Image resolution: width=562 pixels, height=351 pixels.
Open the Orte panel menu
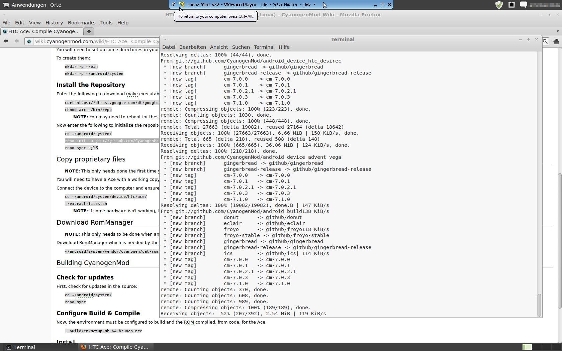click(x=56, y=5)
